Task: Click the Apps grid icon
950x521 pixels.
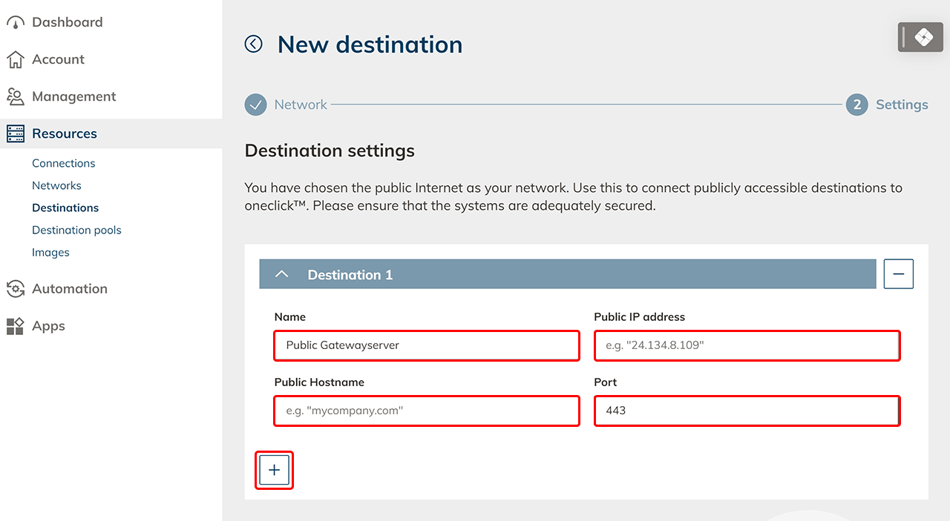Action: pyautogui.click(x=16, y=326)
